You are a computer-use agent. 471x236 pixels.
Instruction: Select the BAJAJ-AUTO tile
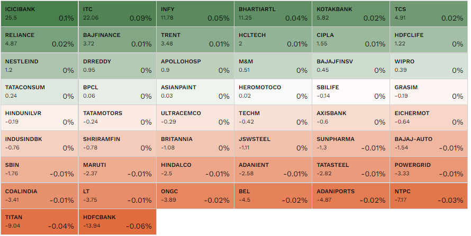(x=429, y=144)
